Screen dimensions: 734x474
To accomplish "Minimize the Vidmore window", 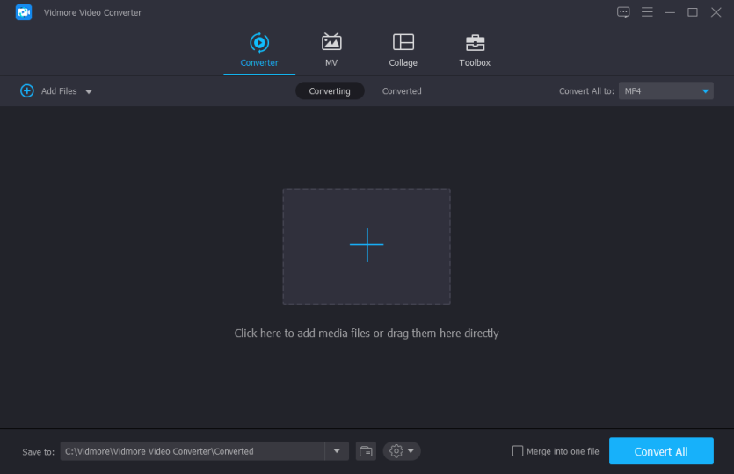I will tap(670, 12).
